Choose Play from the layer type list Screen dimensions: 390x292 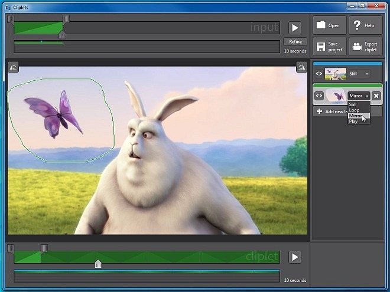[359, 122]
